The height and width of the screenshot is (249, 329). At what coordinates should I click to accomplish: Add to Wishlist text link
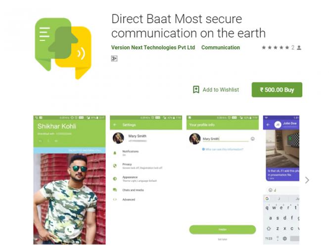221,90
